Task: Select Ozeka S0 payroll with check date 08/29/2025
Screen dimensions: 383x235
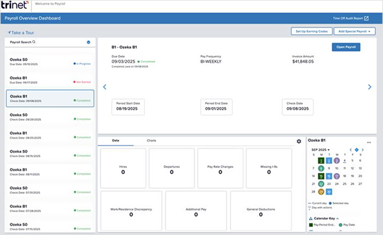Action: coord(50,117)
